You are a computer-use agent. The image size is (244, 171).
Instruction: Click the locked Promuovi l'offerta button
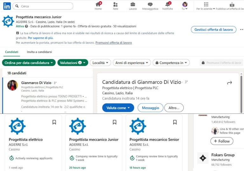221,63
